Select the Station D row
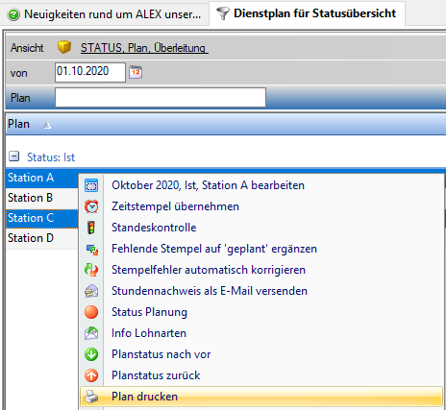This screenshot has height=410, width=446. click(42, 238)
